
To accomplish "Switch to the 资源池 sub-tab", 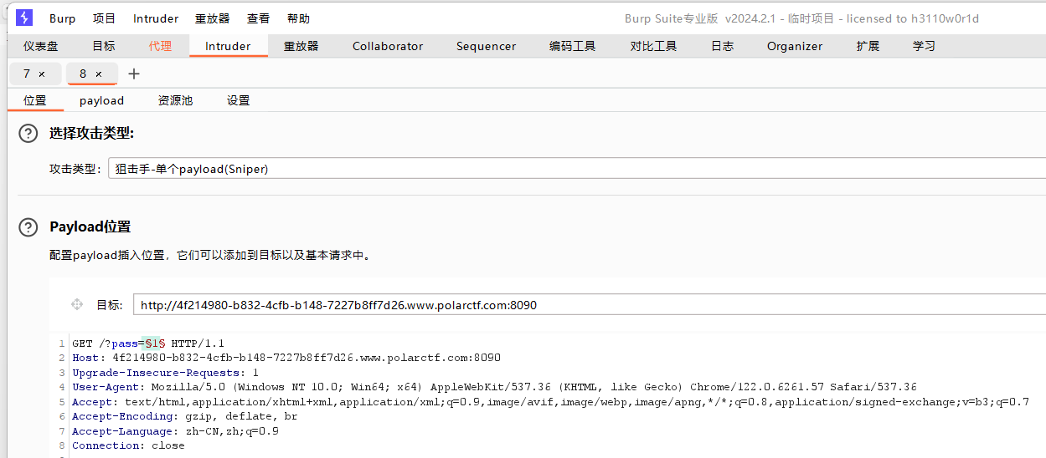I will pos(175,100).
